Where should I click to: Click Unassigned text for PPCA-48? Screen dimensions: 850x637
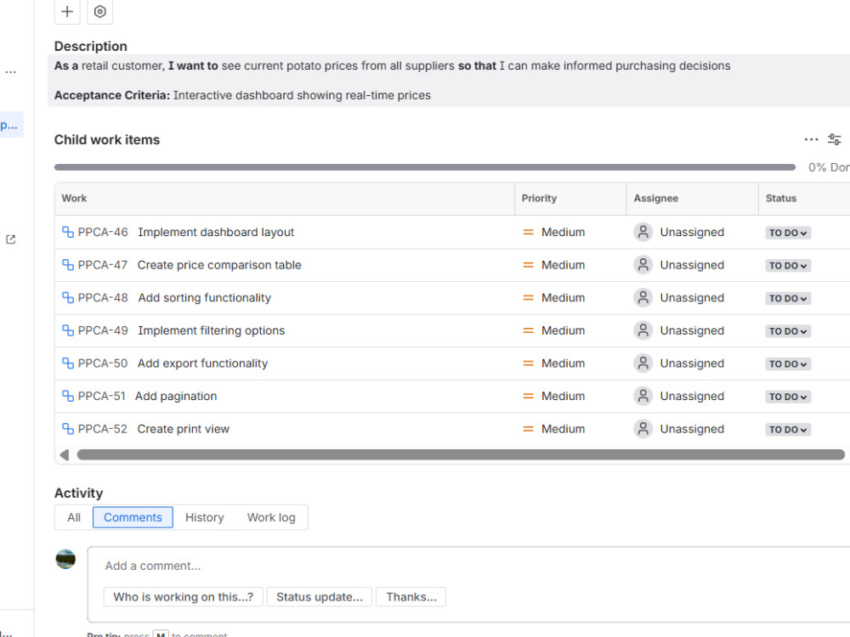tap(692, 298)
